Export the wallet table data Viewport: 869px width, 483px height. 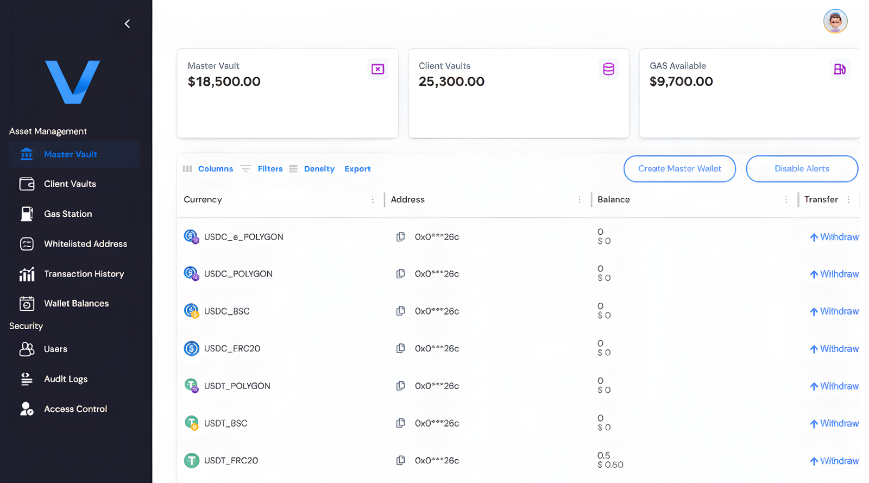coord(357,169)
